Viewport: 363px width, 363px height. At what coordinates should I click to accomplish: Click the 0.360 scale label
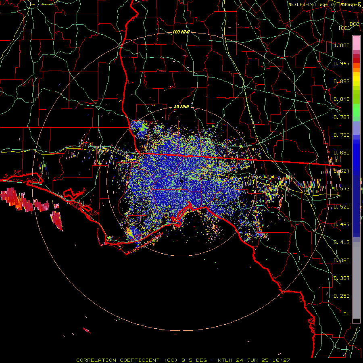point(342,261)
